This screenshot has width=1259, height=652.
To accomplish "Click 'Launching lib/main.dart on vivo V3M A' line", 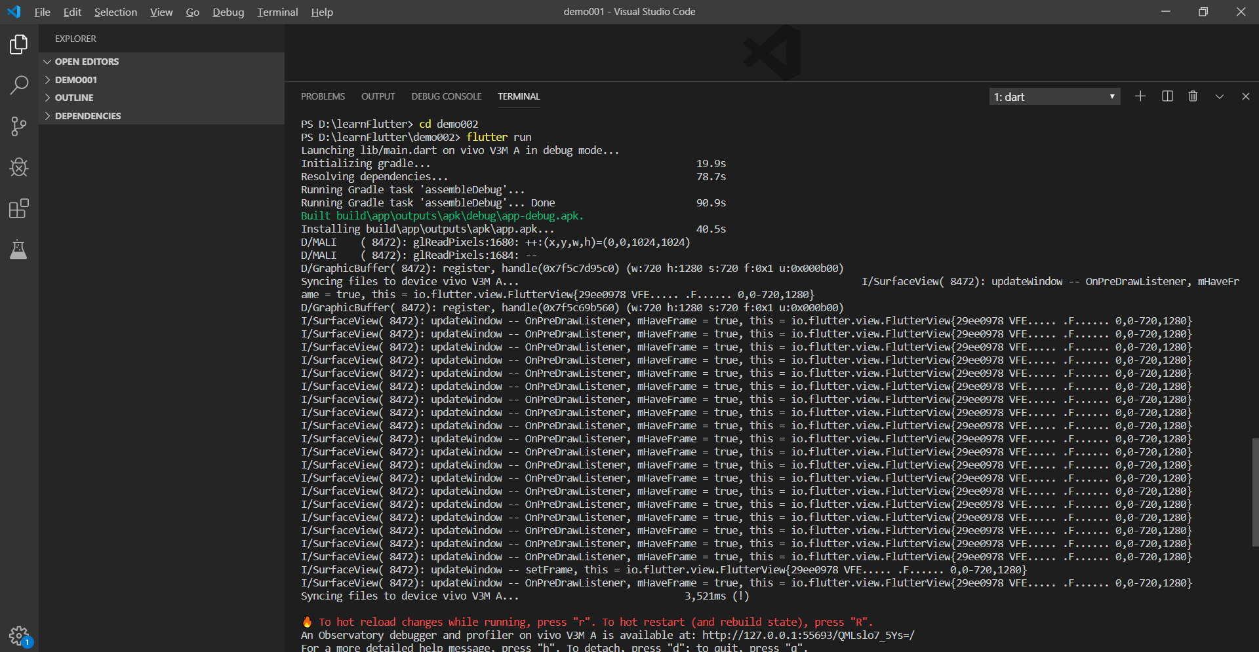I will pyautogui.click(x=460, y=150).
